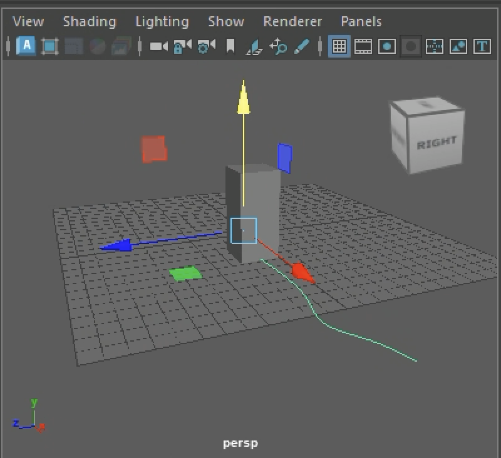
Task: Expand the Renderer menu
Action: pyautogui.click(x=292, y=21)
